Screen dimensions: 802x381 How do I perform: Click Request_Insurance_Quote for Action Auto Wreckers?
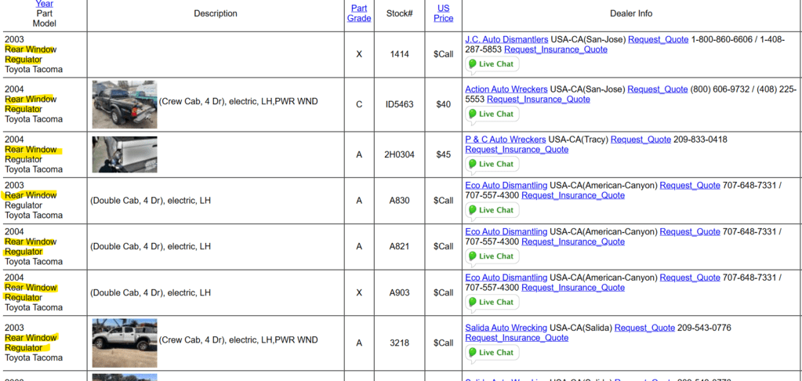(538, 100)
